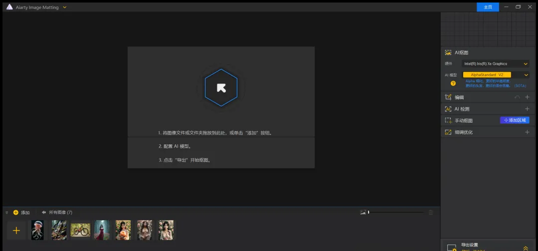Click the large plus add-image tile

click(x=16, y=231)
